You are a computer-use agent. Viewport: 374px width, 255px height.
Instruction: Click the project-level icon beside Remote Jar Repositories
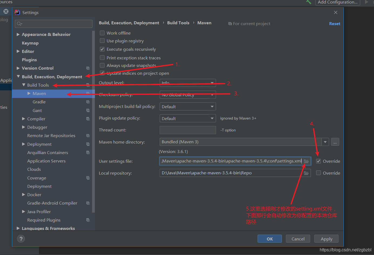tap(88, 136)
